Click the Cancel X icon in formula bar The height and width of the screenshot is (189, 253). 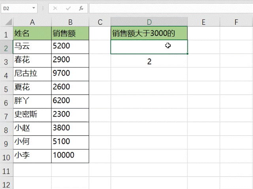55,8
